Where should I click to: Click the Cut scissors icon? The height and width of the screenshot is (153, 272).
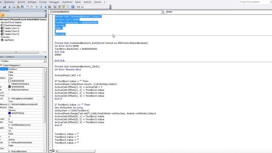point(9,7)
